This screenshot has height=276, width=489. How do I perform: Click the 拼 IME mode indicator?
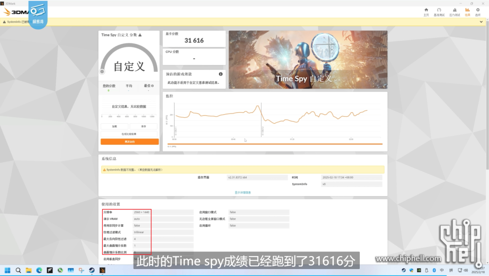(x=451, y=271)
